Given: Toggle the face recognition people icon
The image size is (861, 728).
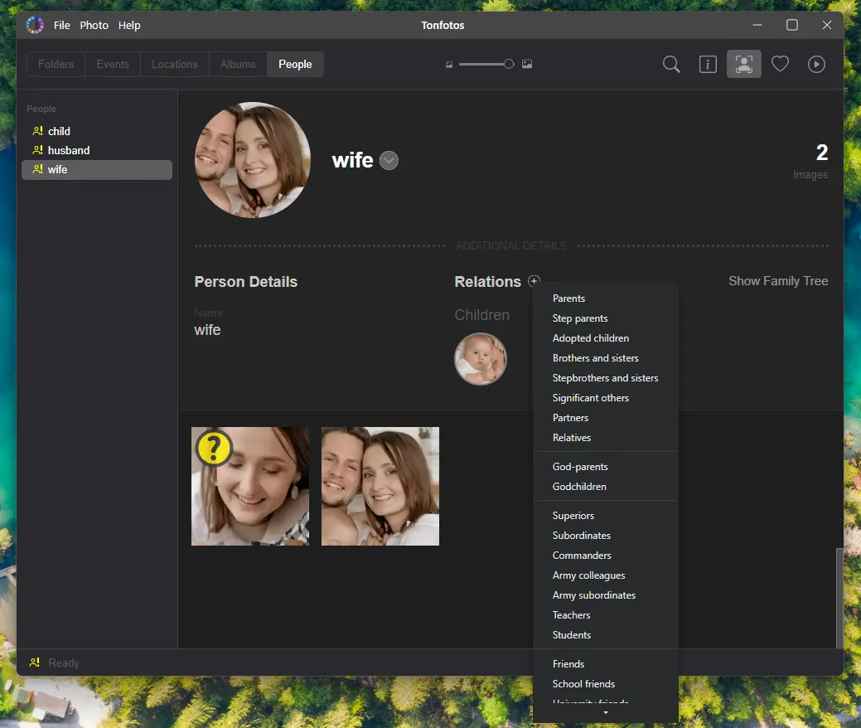Looking at the screenshot, I should (743, 65).
